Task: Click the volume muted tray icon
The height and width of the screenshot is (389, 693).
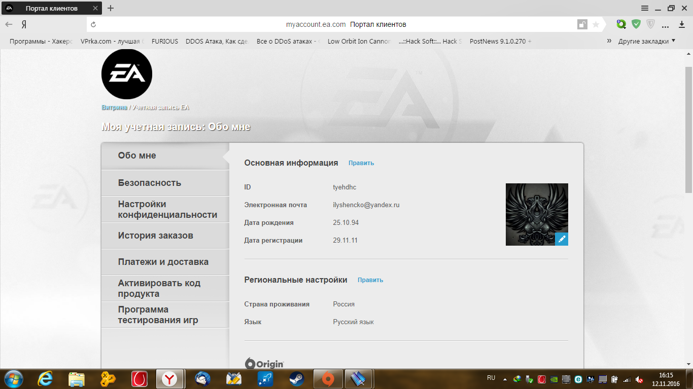Action: click(640, 379)
